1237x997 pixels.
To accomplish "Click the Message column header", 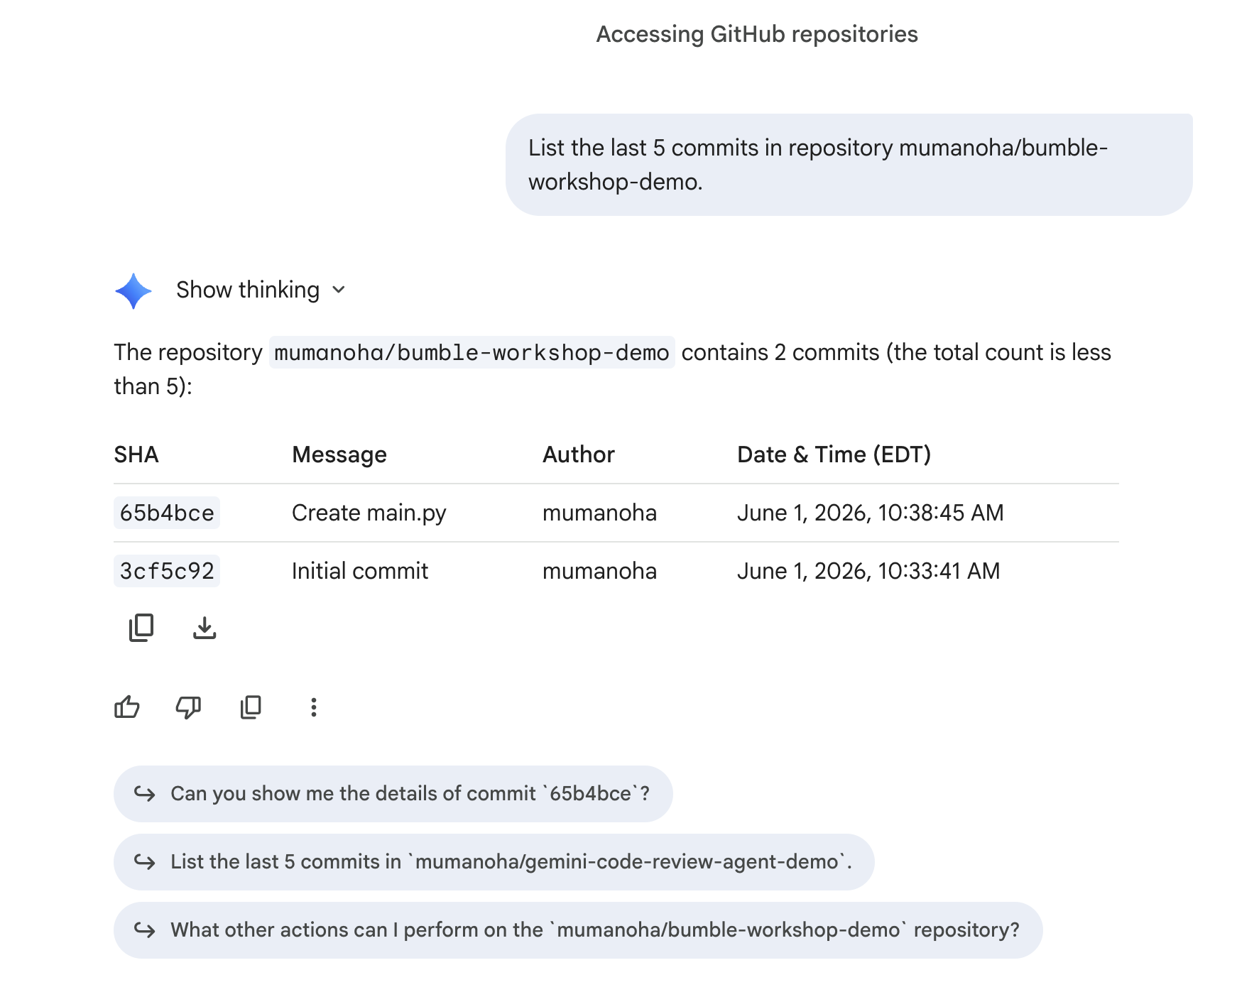I will point(339,454).
